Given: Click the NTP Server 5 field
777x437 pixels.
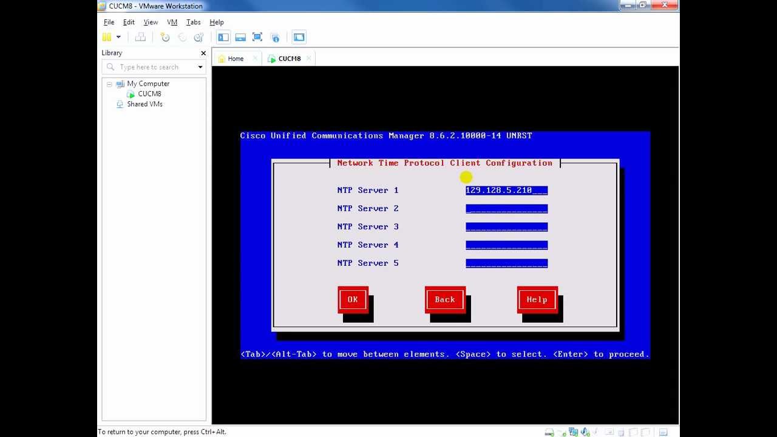Looking at the screenshot, I should click(507, 263).
